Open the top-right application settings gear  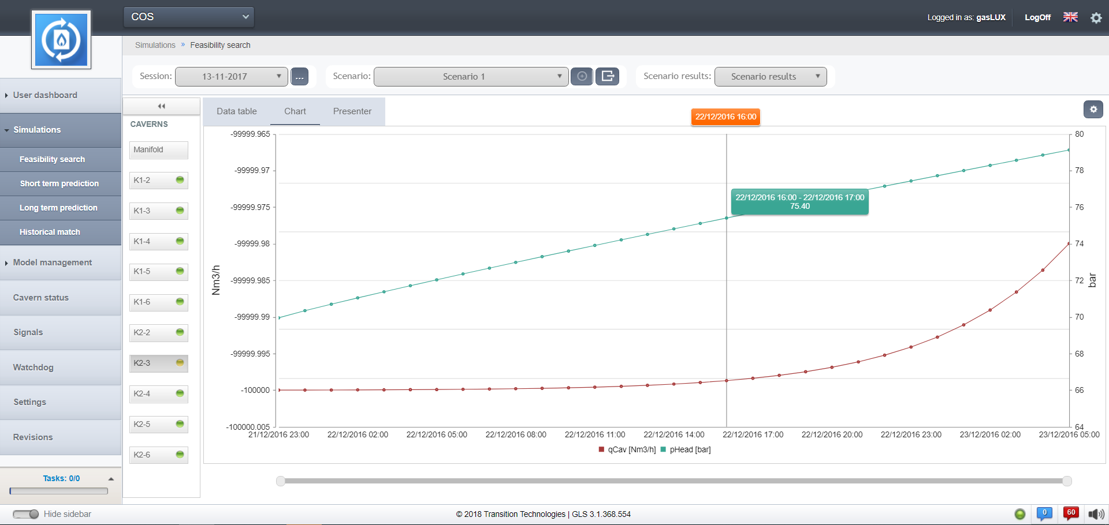pyautogui.click(x=1096, y=18)
